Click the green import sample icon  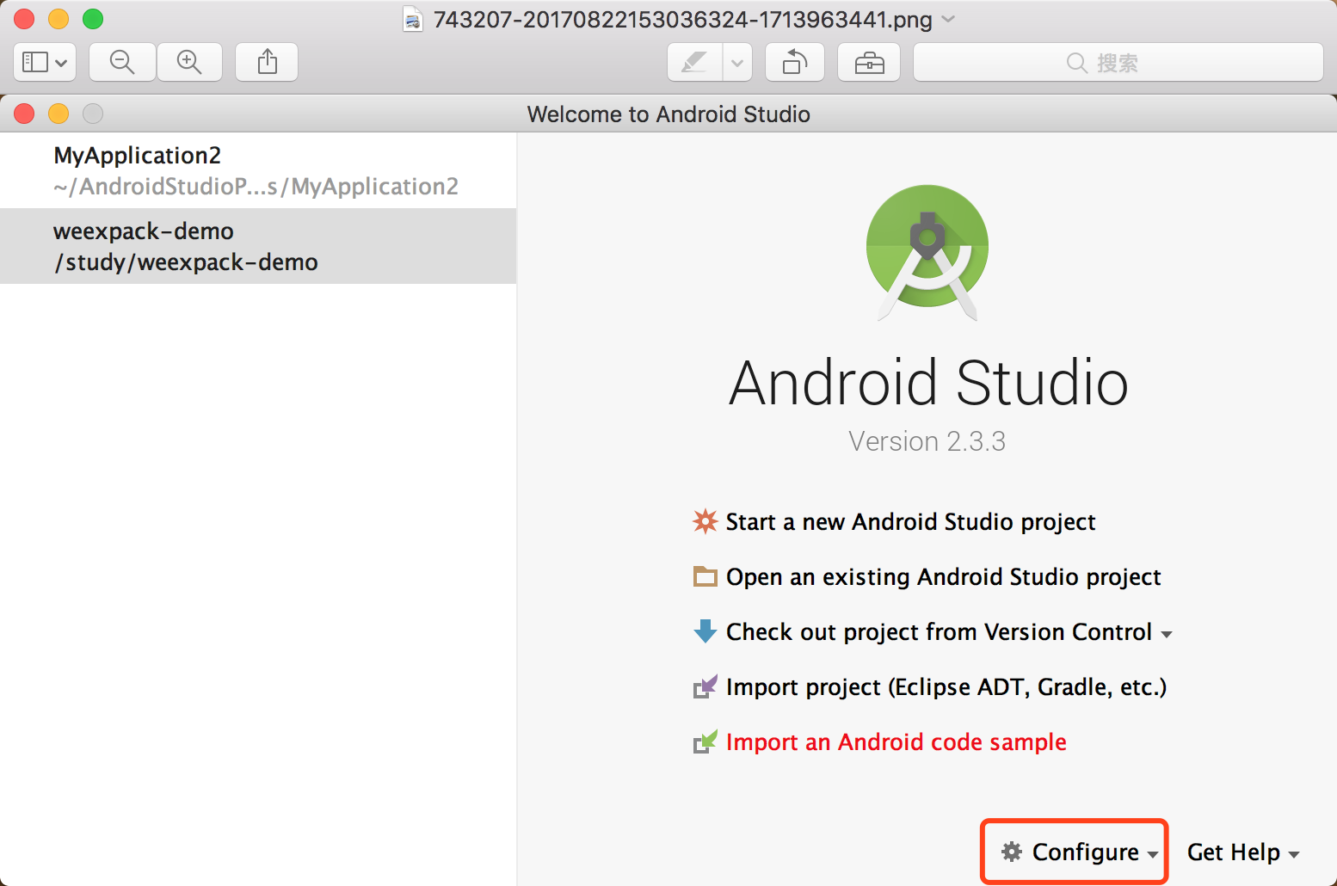coord(705,741)
